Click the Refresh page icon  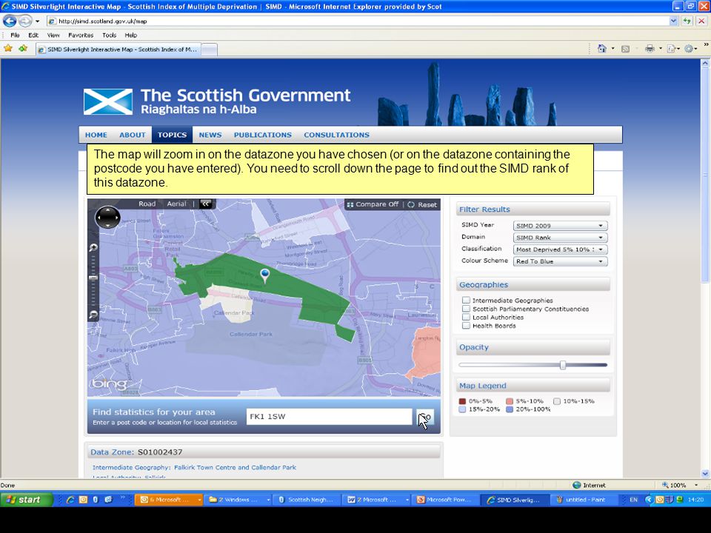point(687,21)
